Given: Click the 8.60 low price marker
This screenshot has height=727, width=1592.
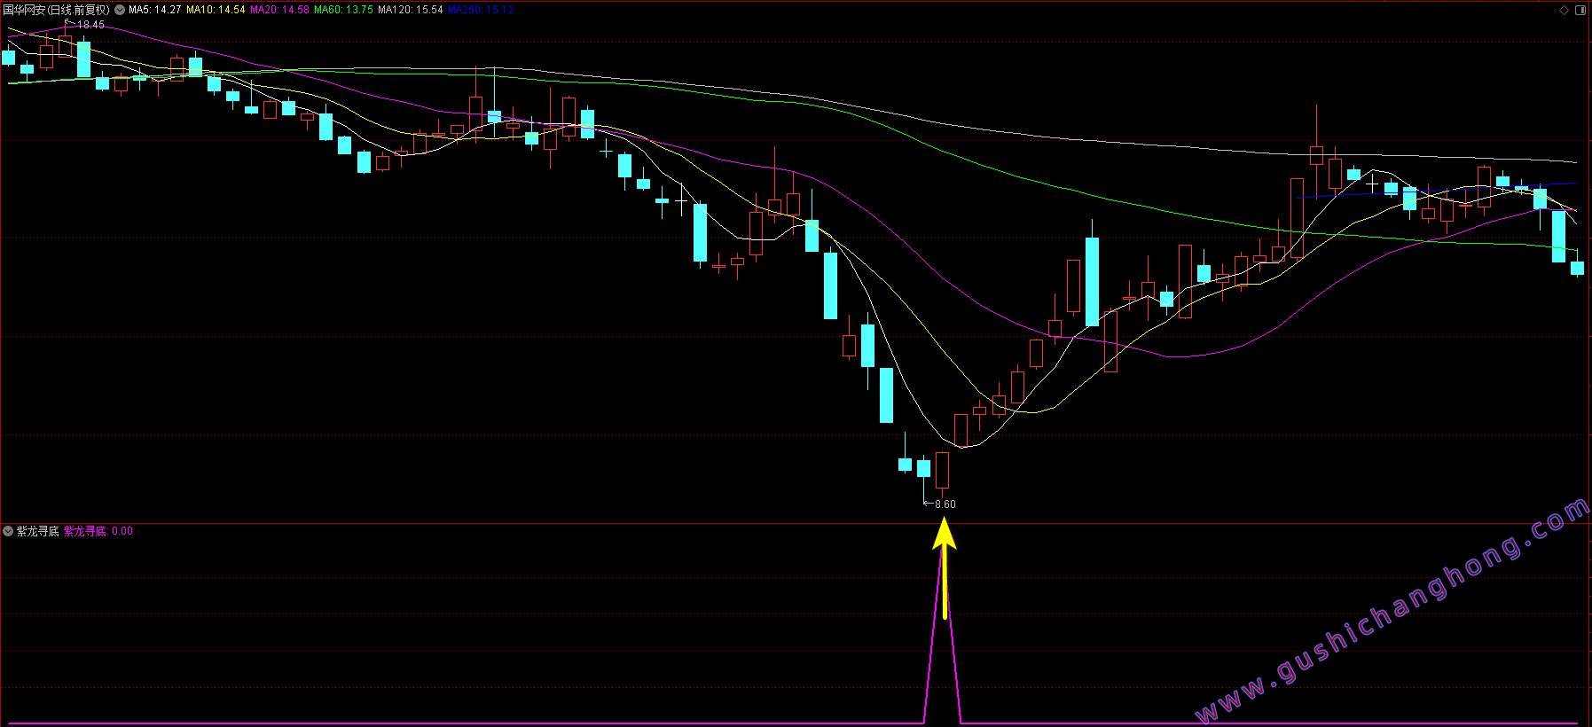Looking at the screenshot, I should click(x=945, y=504).
